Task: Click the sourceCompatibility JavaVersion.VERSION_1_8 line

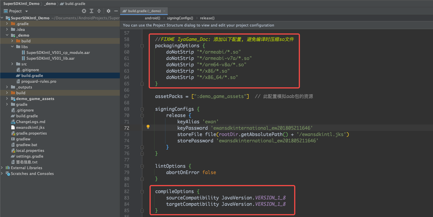Action: [226, 198]
